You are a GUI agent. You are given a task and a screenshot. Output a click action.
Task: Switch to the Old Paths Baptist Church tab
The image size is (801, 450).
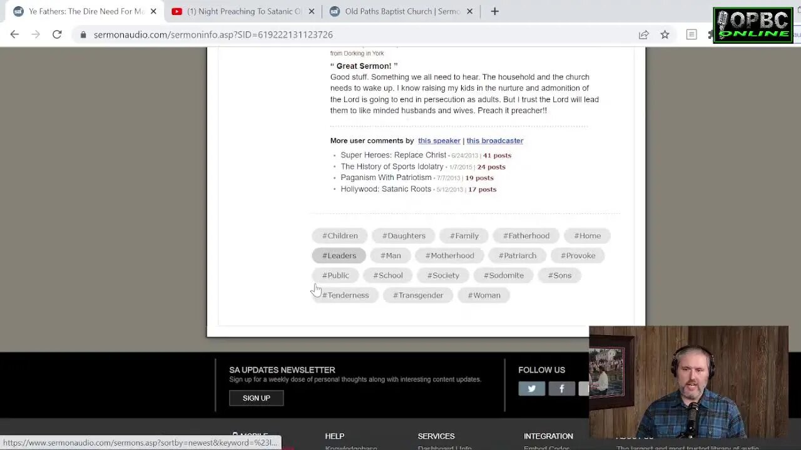pyautogui.click(x=402, y=11)
